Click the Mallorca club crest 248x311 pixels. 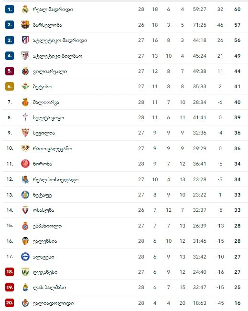25,102
